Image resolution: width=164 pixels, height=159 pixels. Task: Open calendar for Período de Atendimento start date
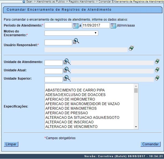coord(76,26)
